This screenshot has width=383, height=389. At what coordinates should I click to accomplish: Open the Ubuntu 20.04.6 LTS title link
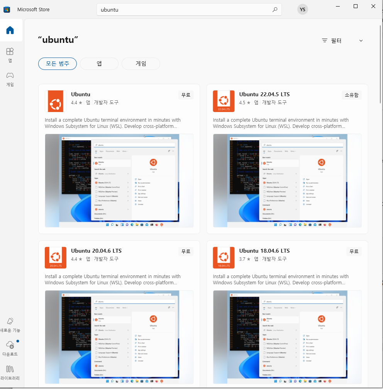point(96,251)
